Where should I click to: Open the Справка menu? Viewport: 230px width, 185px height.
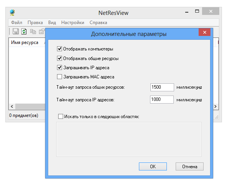click(98, 23)
